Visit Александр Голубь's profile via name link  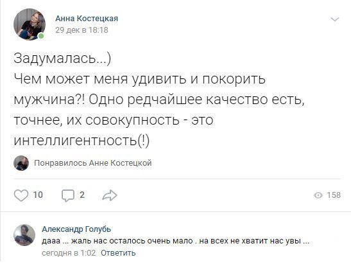pyautogui.click(x=76, y=229)
